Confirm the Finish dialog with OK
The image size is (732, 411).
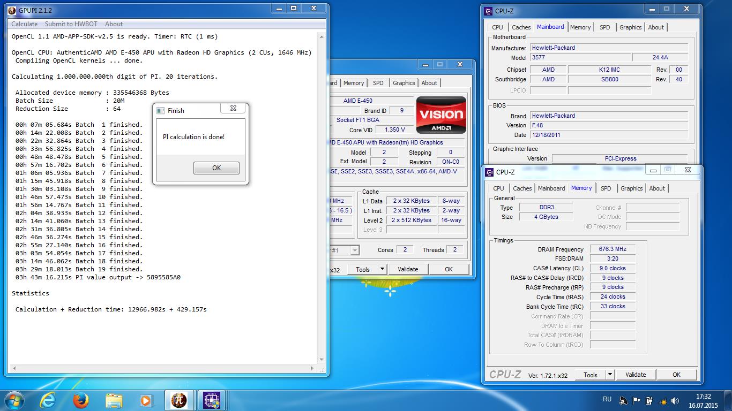216,168
